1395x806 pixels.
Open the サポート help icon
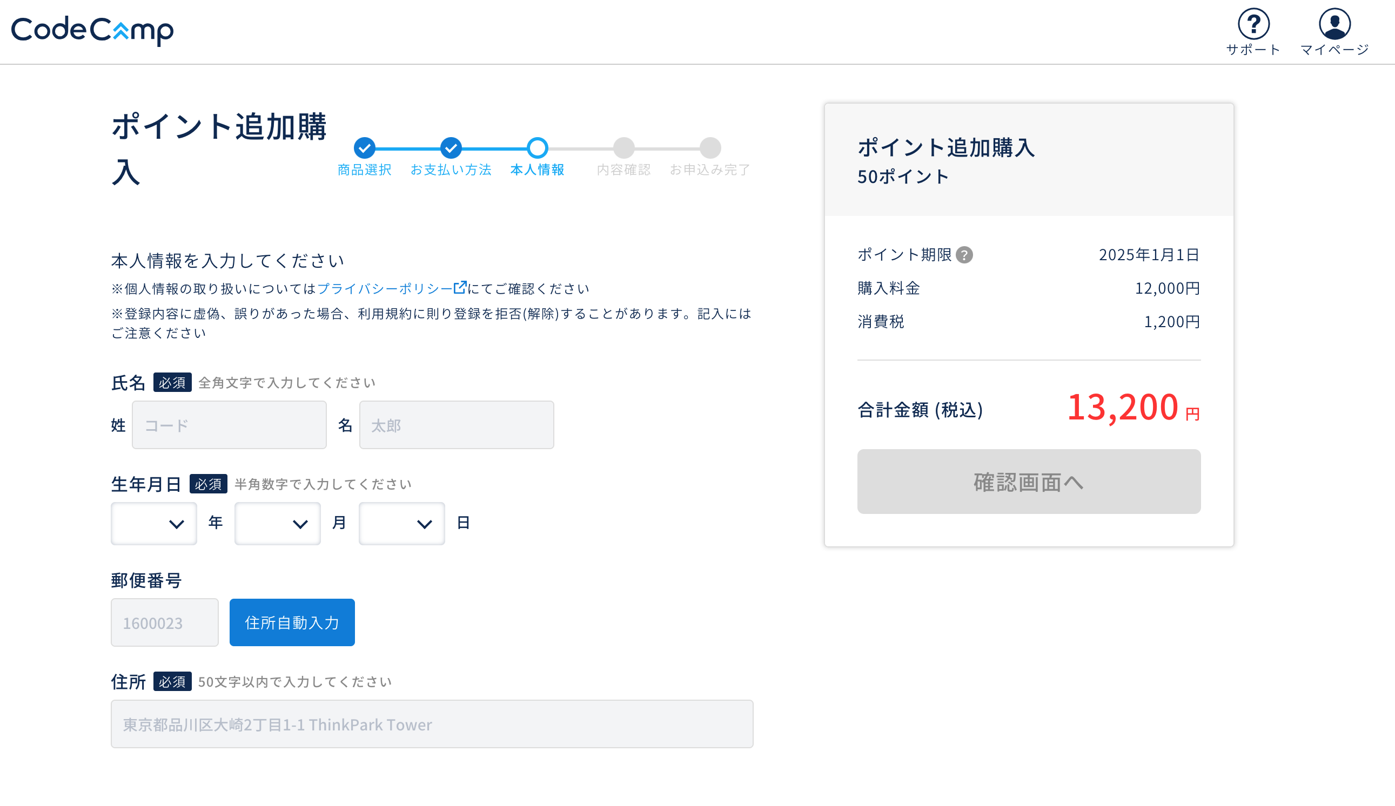coord(1253,24)
